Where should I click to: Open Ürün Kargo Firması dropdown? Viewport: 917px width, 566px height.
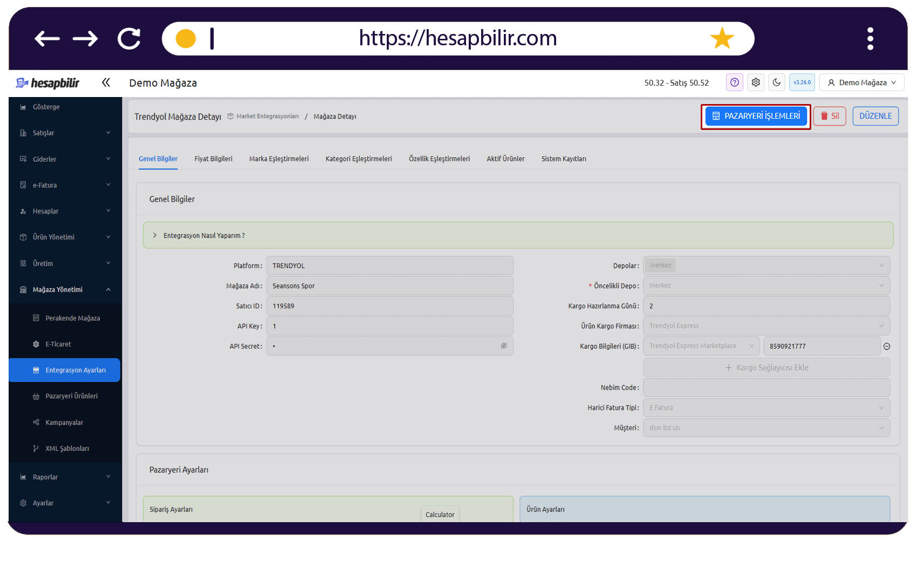pyautogui.click(x=767, y=326)
